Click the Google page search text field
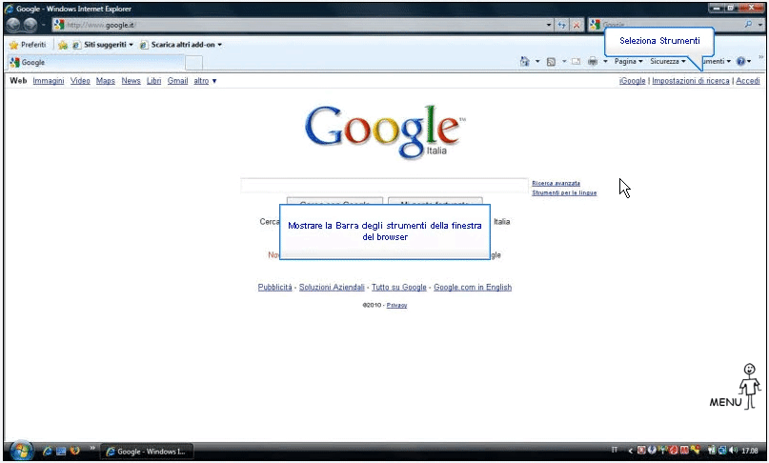 (385, 186)
